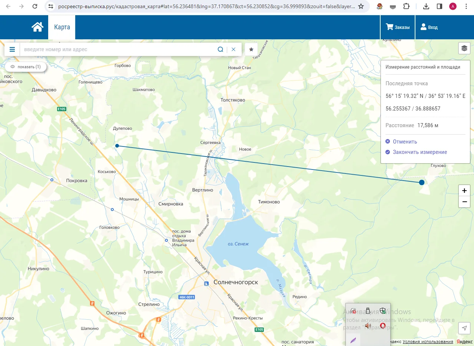
Task: Select the measurement start point near Дулепово
Action: point(117,146)
